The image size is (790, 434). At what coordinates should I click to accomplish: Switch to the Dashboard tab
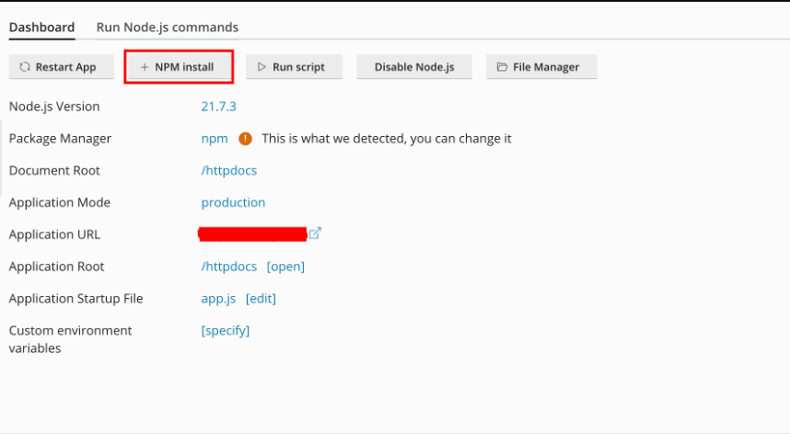[41, 28]
